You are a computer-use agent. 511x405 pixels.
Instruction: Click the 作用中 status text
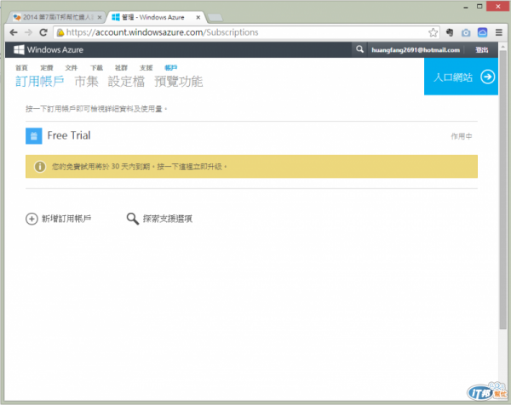tap(461, 136)
